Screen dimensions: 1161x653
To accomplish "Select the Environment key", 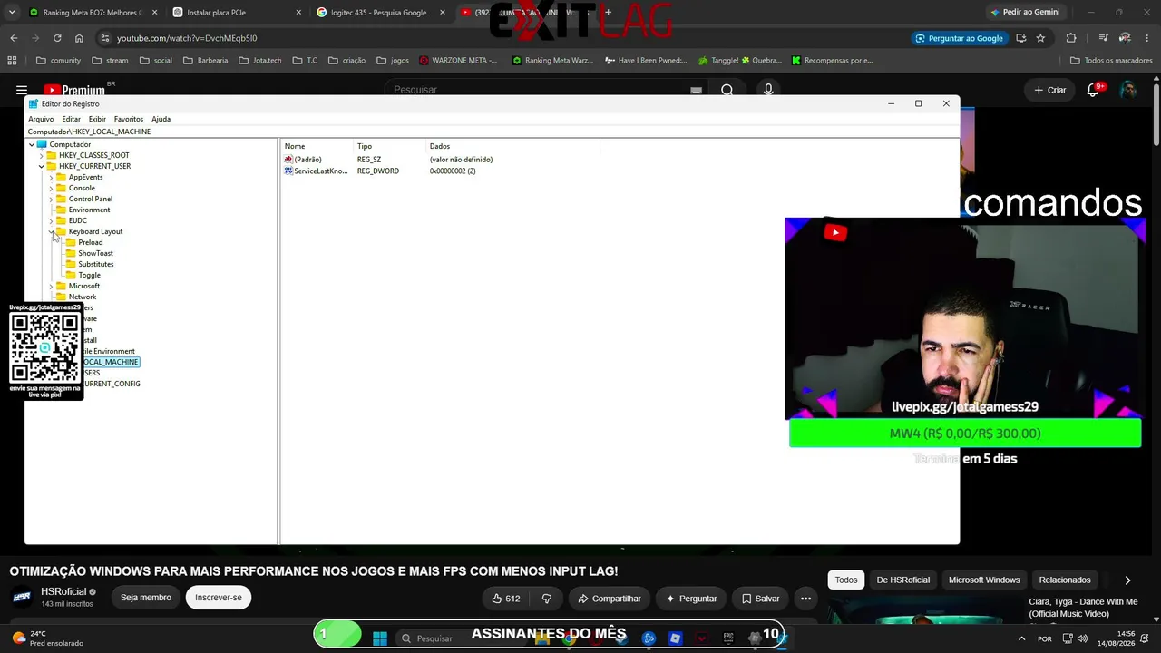I will (89, 210).
